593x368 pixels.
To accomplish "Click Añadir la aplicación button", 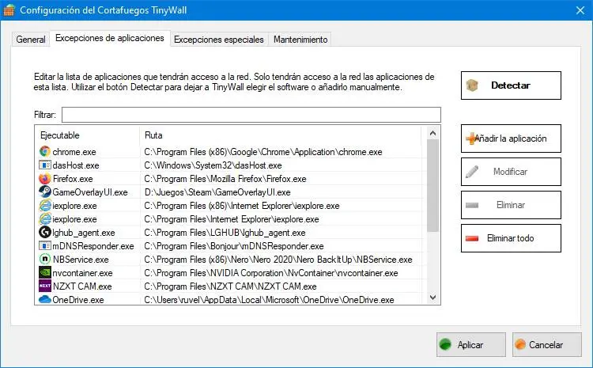I will 511,138.
